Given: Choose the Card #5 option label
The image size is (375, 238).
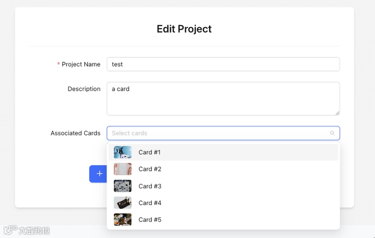Looking at the screenshot, I should tap(149, 220).
